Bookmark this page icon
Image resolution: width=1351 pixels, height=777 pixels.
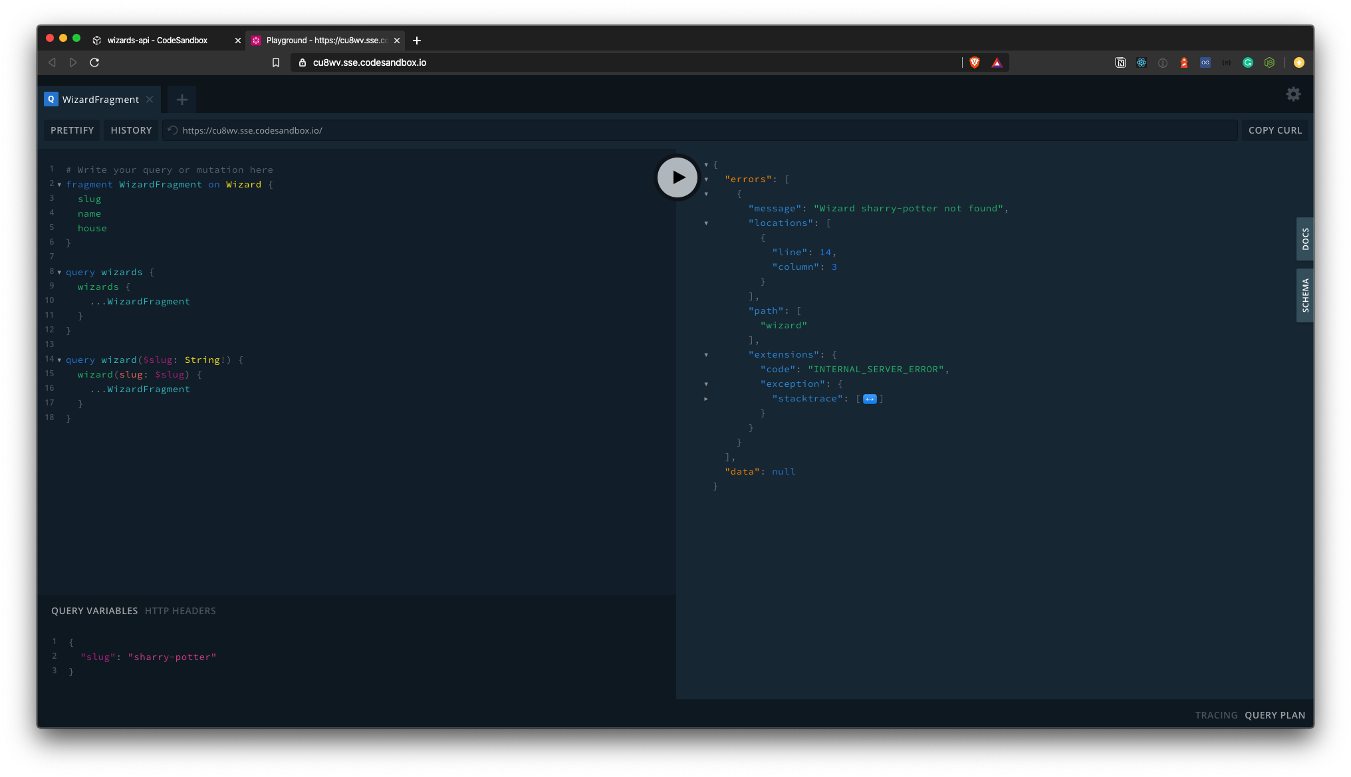[276, 62]
